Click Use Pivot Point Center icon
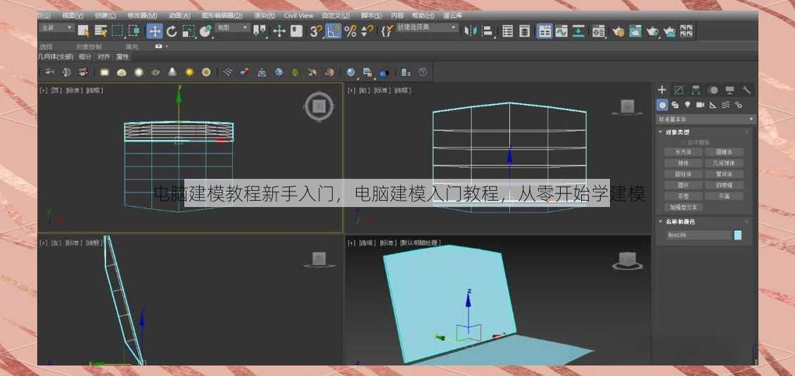795x376 pixels. pos(260,32)
